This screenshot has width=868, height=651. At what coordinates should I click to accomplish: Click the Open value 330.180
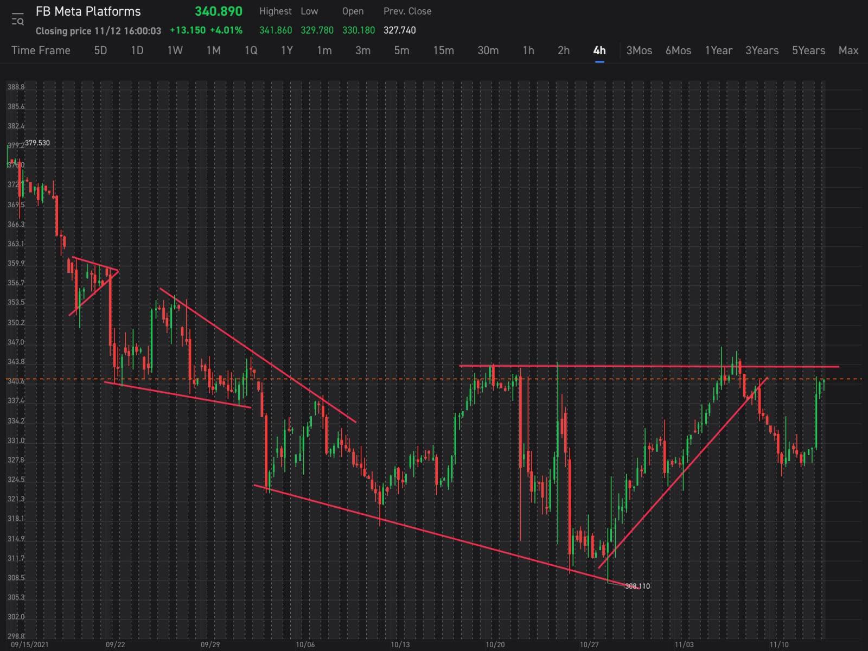click(x=358, y=30)
